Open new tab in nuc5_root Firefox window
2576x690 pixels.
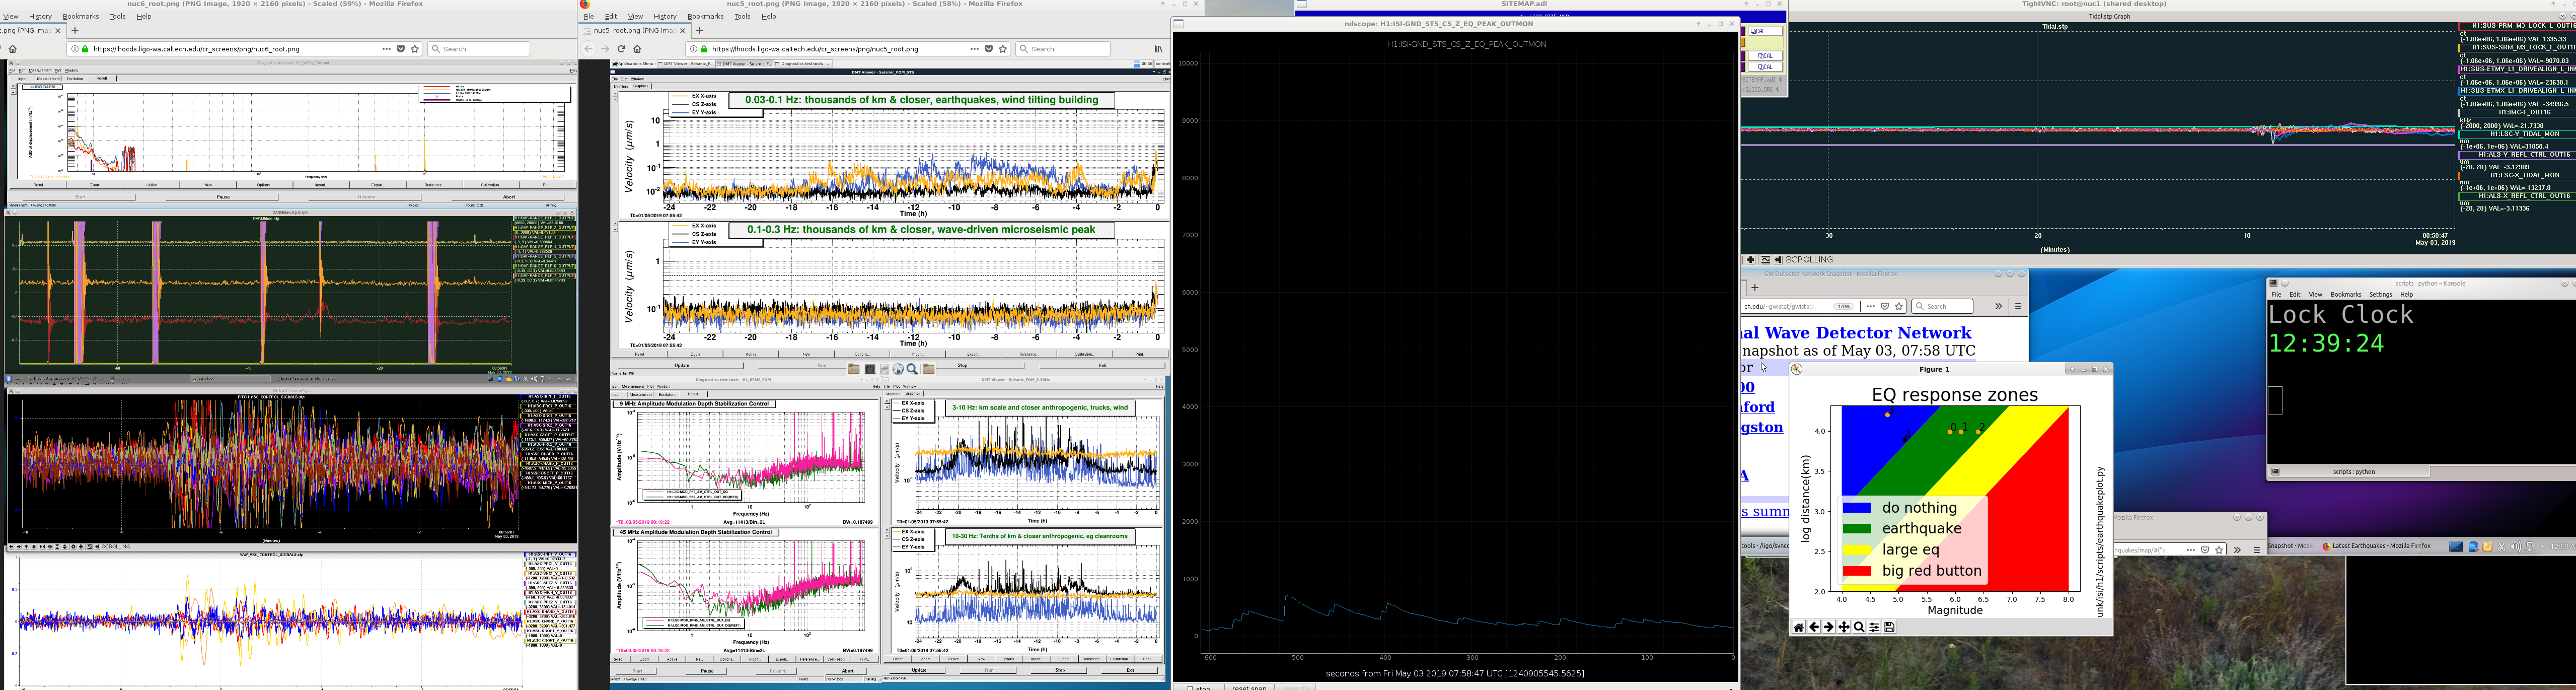pos(699,30)
